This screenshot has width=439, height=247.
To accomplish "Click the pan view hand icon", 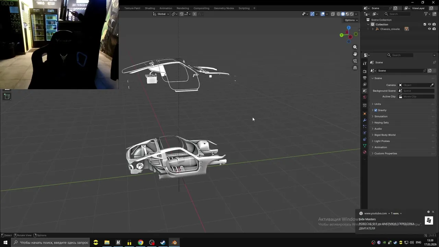I will pos(355,54).
